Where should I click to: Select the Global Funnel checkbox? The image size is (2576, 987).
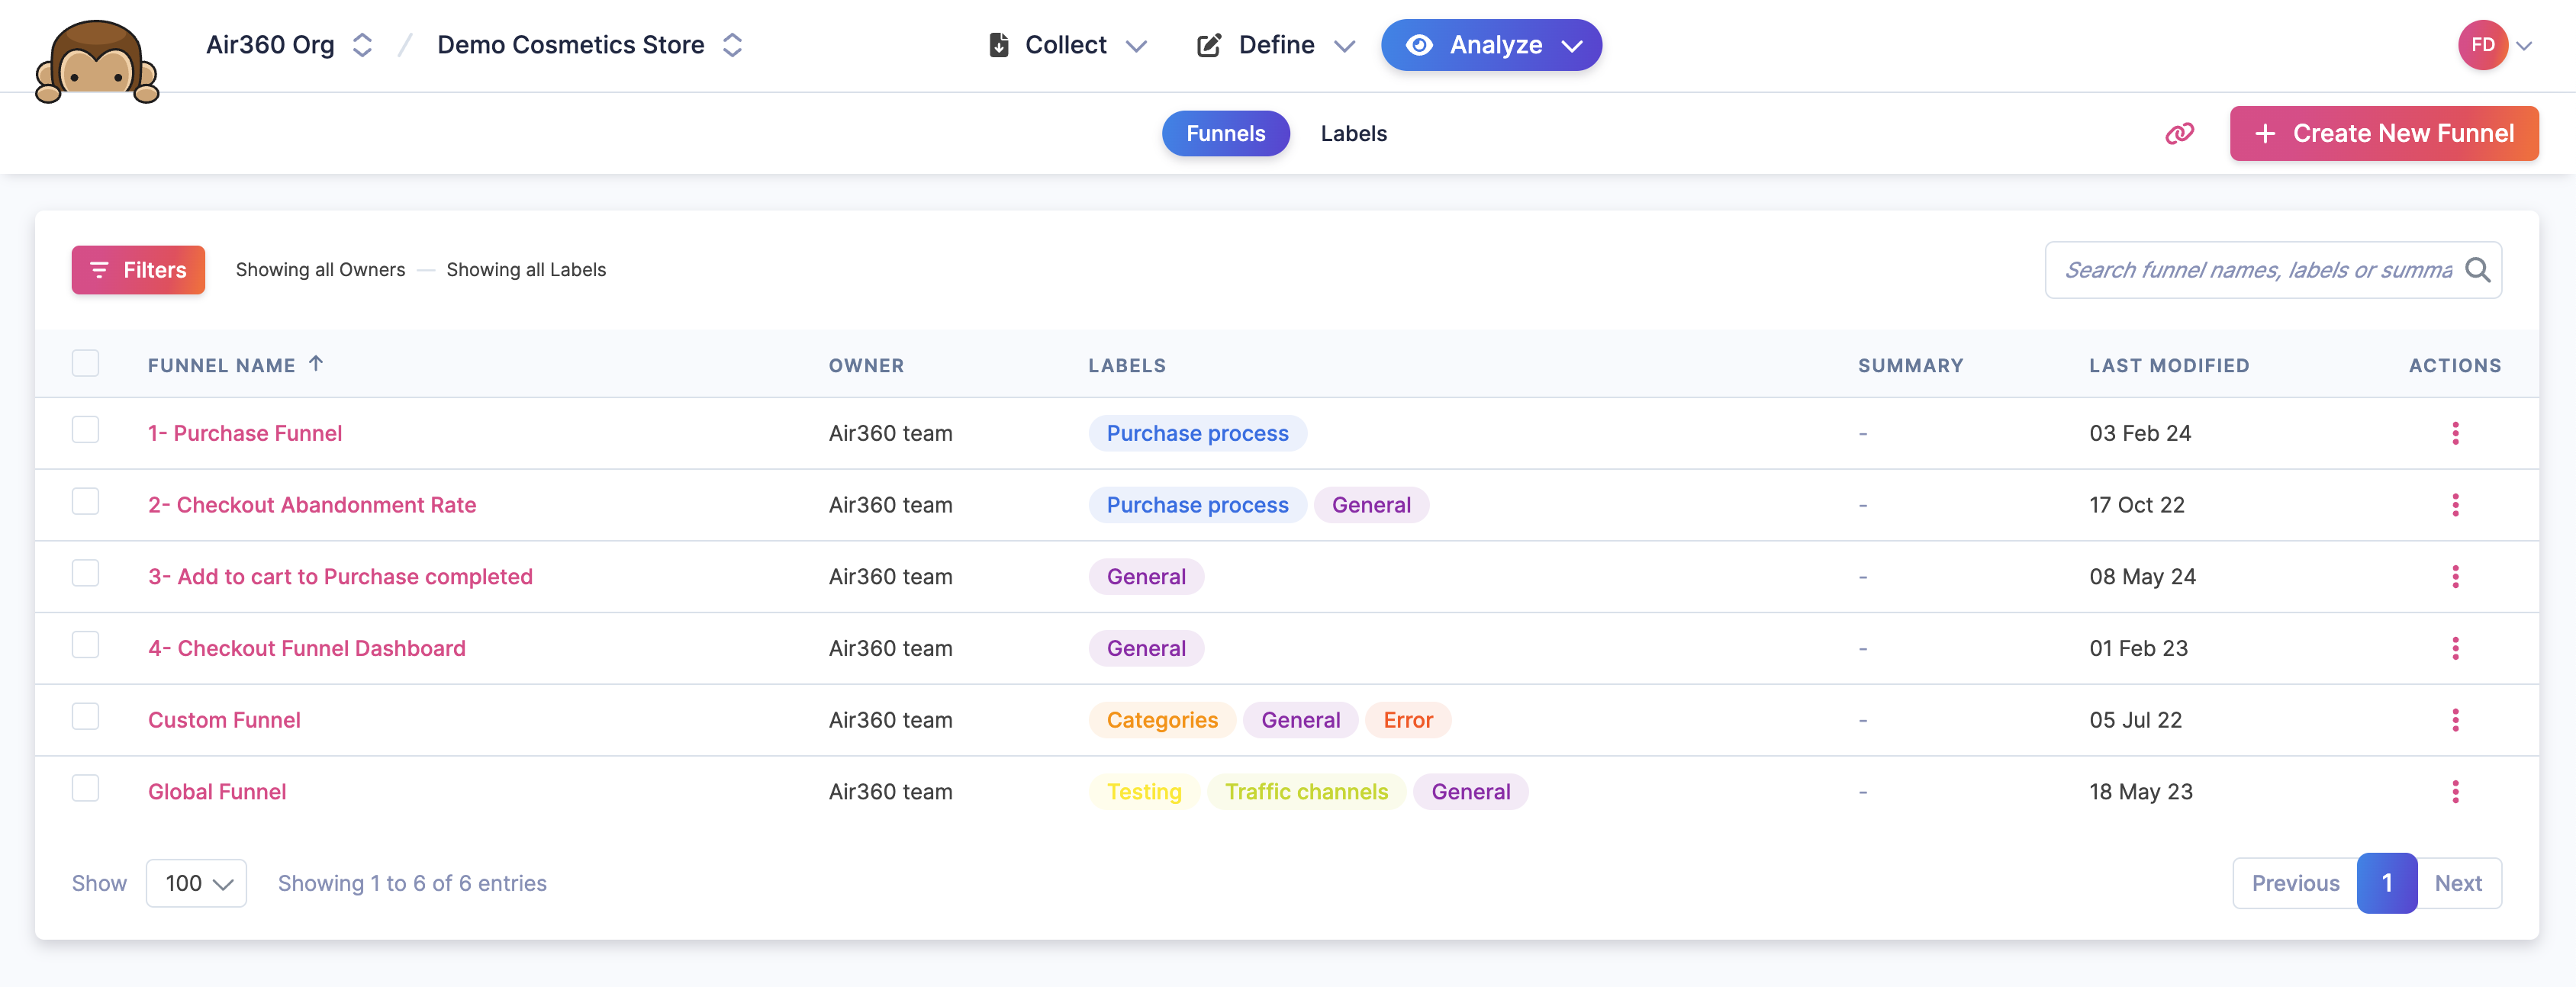86,788
